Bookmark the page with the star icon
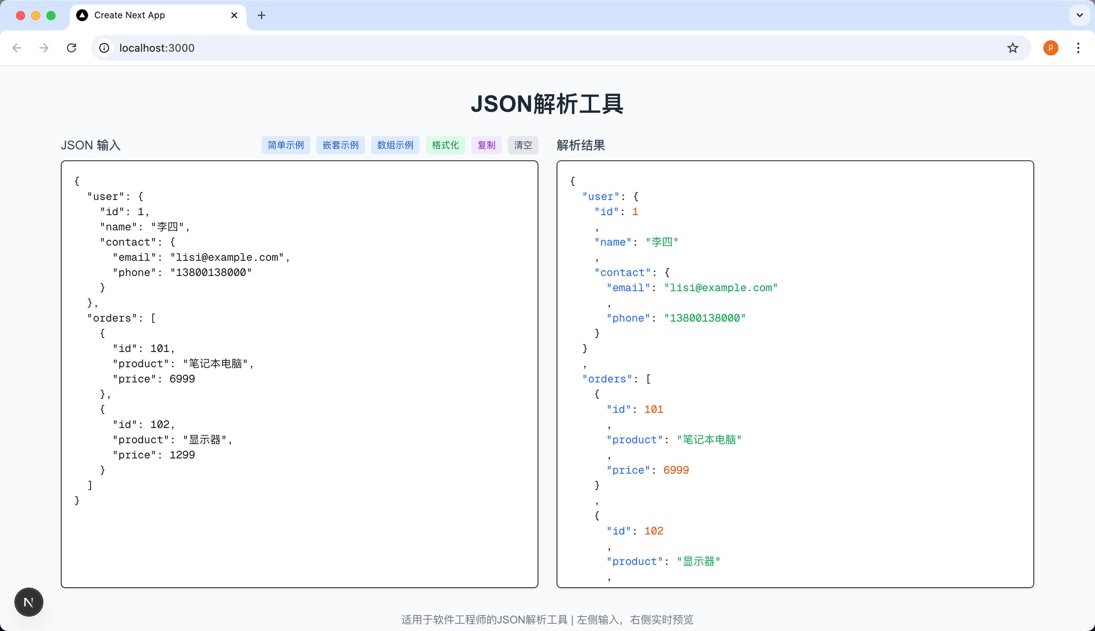Viewport: 1095px width, 631px height. click(1012, 48)
